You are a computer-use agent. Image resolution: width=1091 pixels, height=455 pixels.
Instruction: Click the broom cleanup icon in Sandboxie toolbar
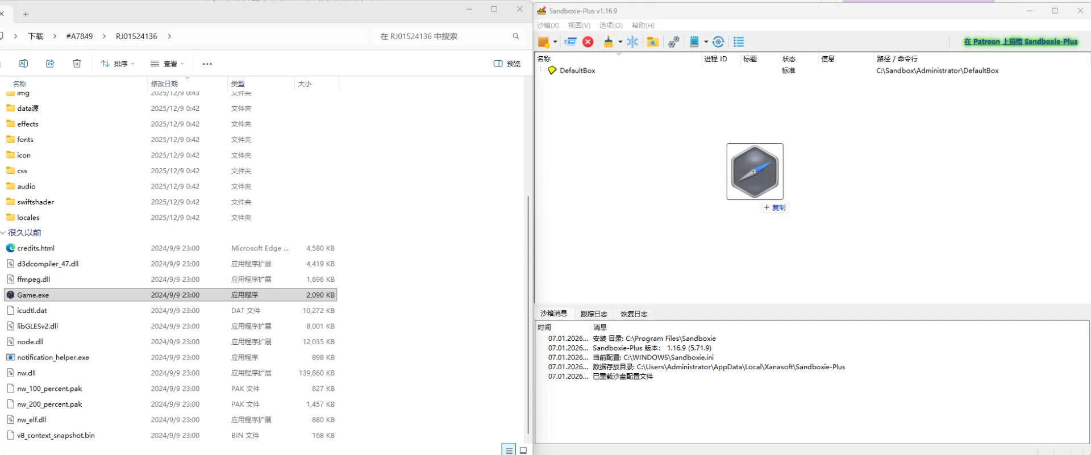pos(609,41)
